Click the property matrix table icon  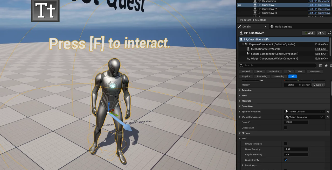coord(321,66)
